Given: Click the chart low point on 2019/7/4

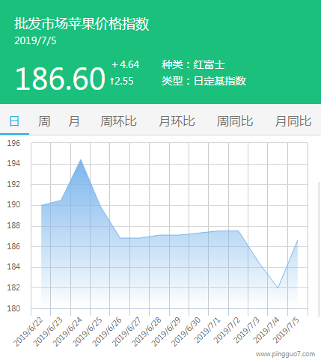Looking at the screenshot, I should click(x=278, y=287).
